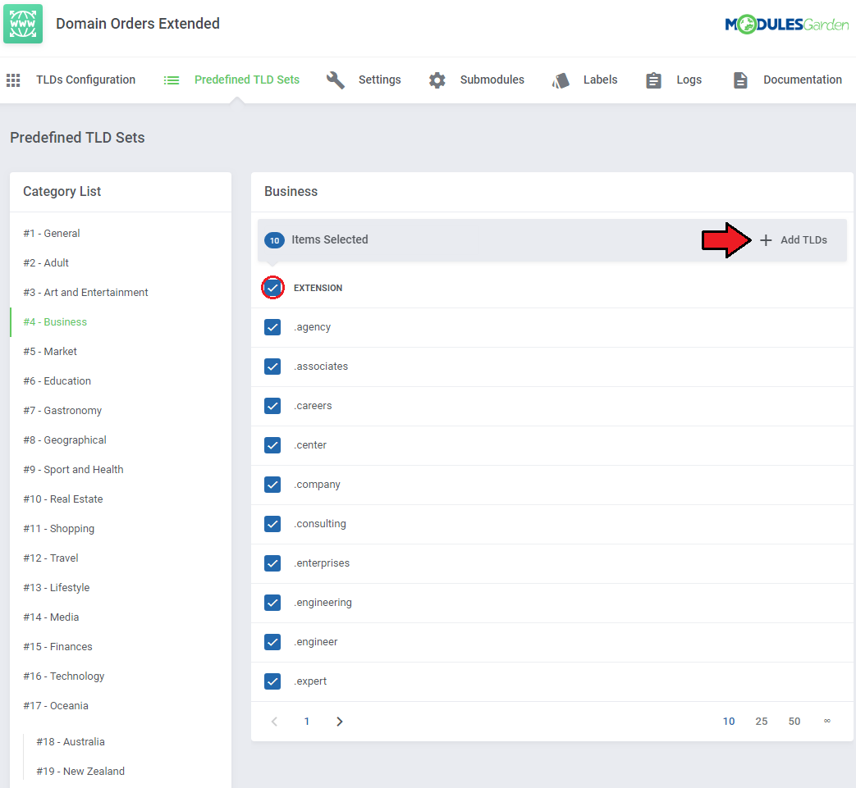Viewport: 856px width, 788px height.
Task: Uncheck the .center checkbox
Action: [272, 445]
